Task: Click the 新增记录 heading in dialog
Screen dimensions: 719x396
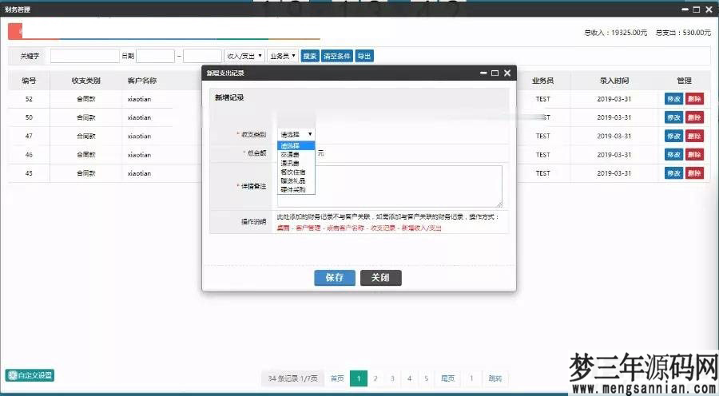Action: (x=229, y=97)
